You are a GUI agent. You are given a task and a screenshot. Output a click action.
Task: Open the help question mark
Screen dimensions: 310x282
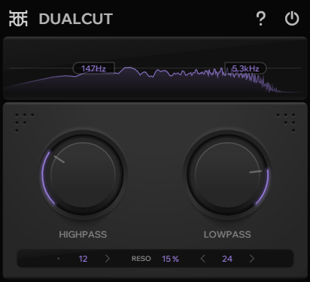point(261,19)
